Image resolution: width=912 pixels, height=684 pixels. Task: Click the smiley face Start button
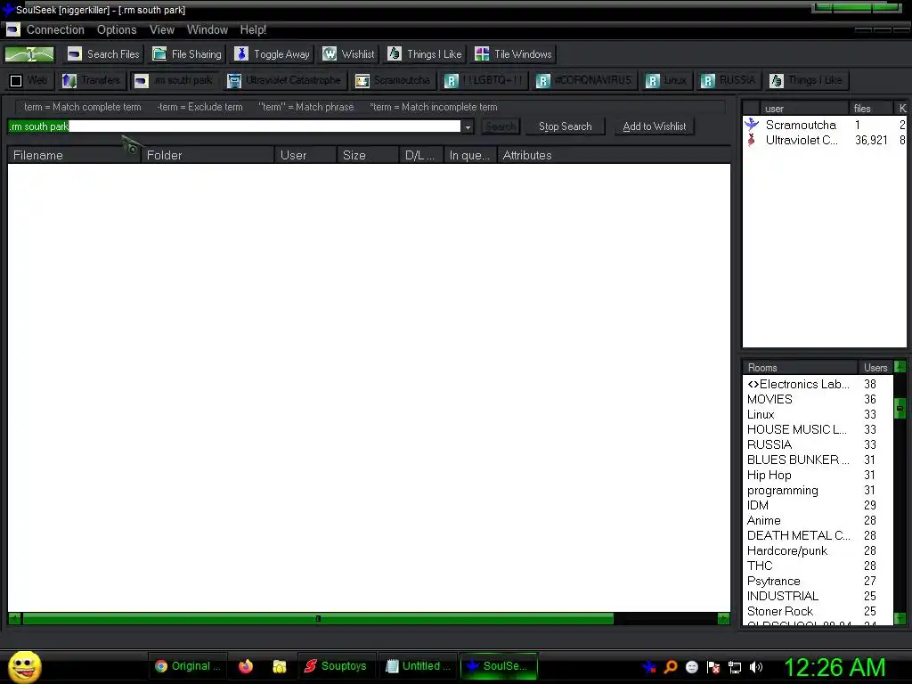click(24, 666)
